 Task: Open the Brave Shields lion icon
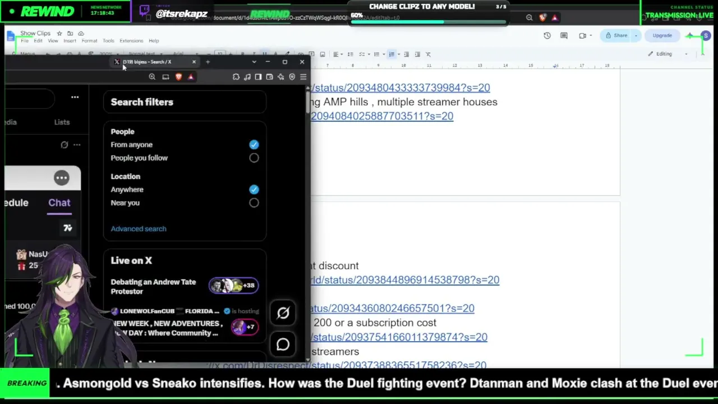[x=178, y=77]
